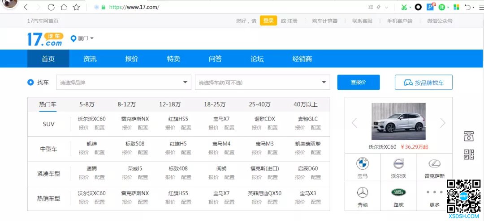The height and width of the screenshot is (221, 484).
Task: Open the 资讯 navigation item
Action: [90, 58]
